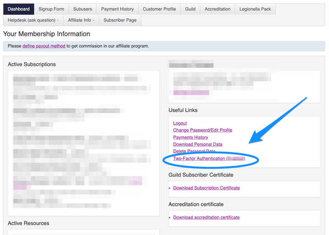Expand the Helpdesk (ask question) dropdown
Viewport: 329px width, 235px height.
(x=32, y=20)
